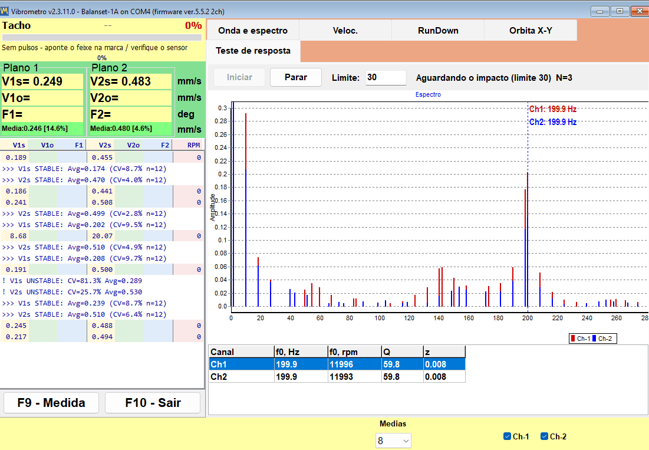Switch to the Orbita X-Y tab

pyautogui.click(x=531, y=31)
